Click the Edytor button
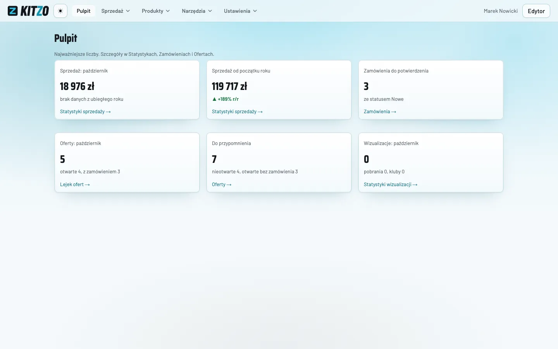The image size is (558, 349). click(x=536, y=11)
